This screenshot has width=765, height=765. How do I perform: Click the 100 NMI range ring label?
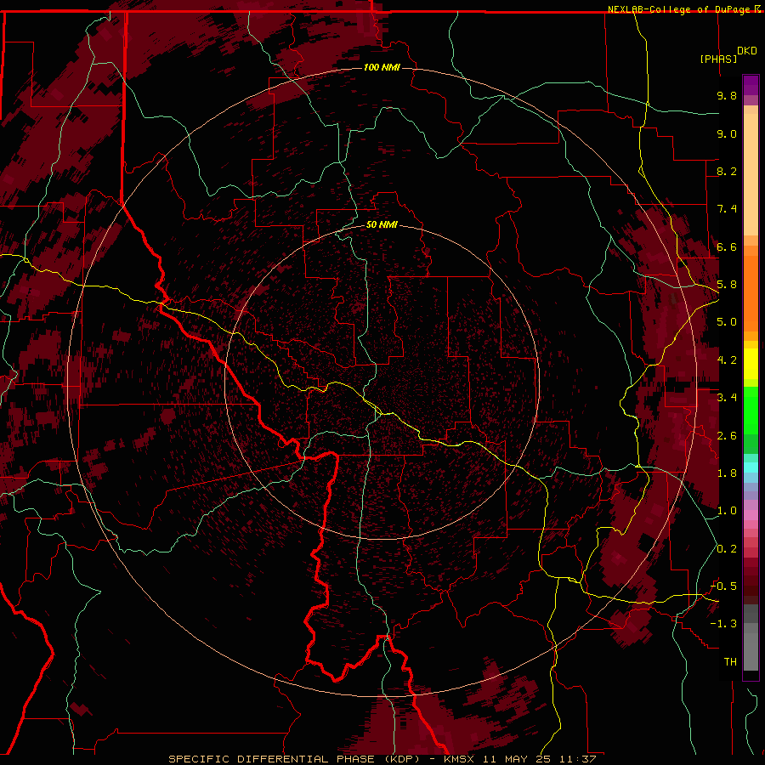coord(382,67)
